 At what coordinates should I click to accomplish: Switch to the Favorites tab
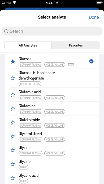[x=76, y=45]
